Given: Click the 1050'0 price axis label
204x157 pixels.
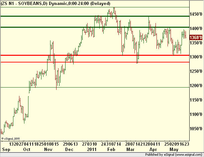Looking at the screenshot, I should 196,129.
